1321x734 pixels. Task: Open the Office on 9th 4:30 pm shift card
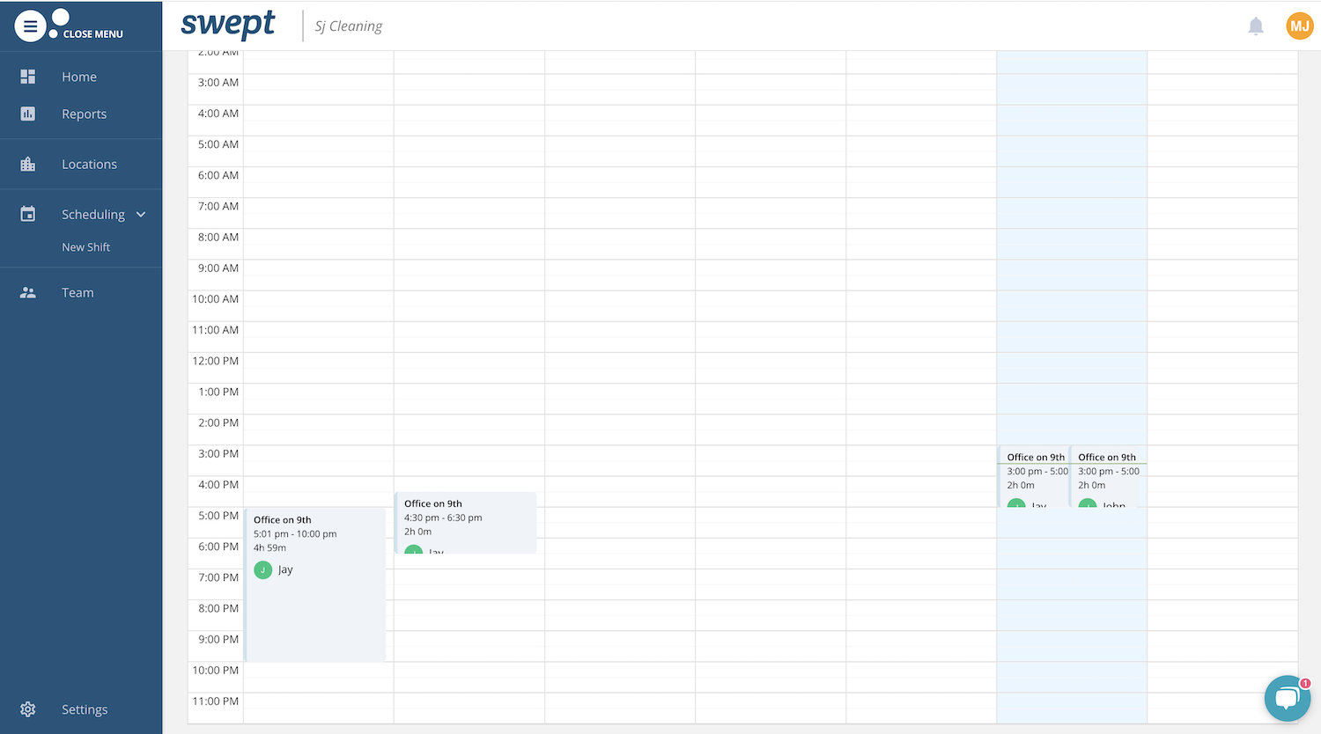tap(467, 519)
